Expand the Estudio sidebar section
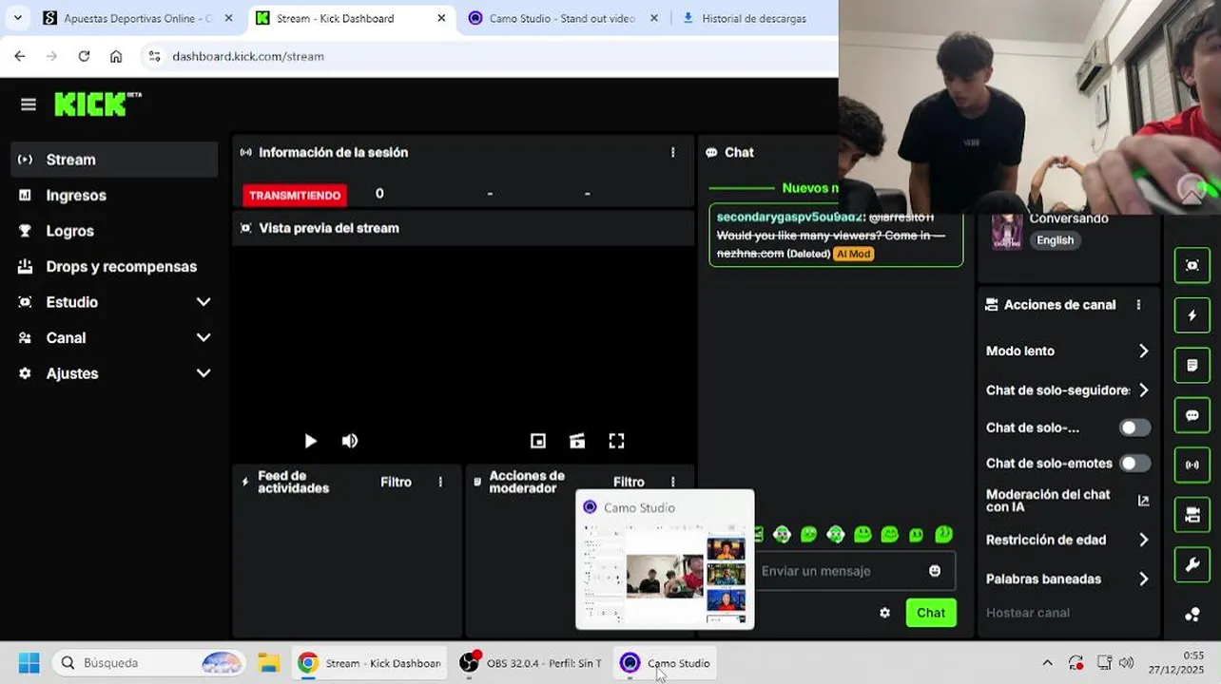 (203, 302)
